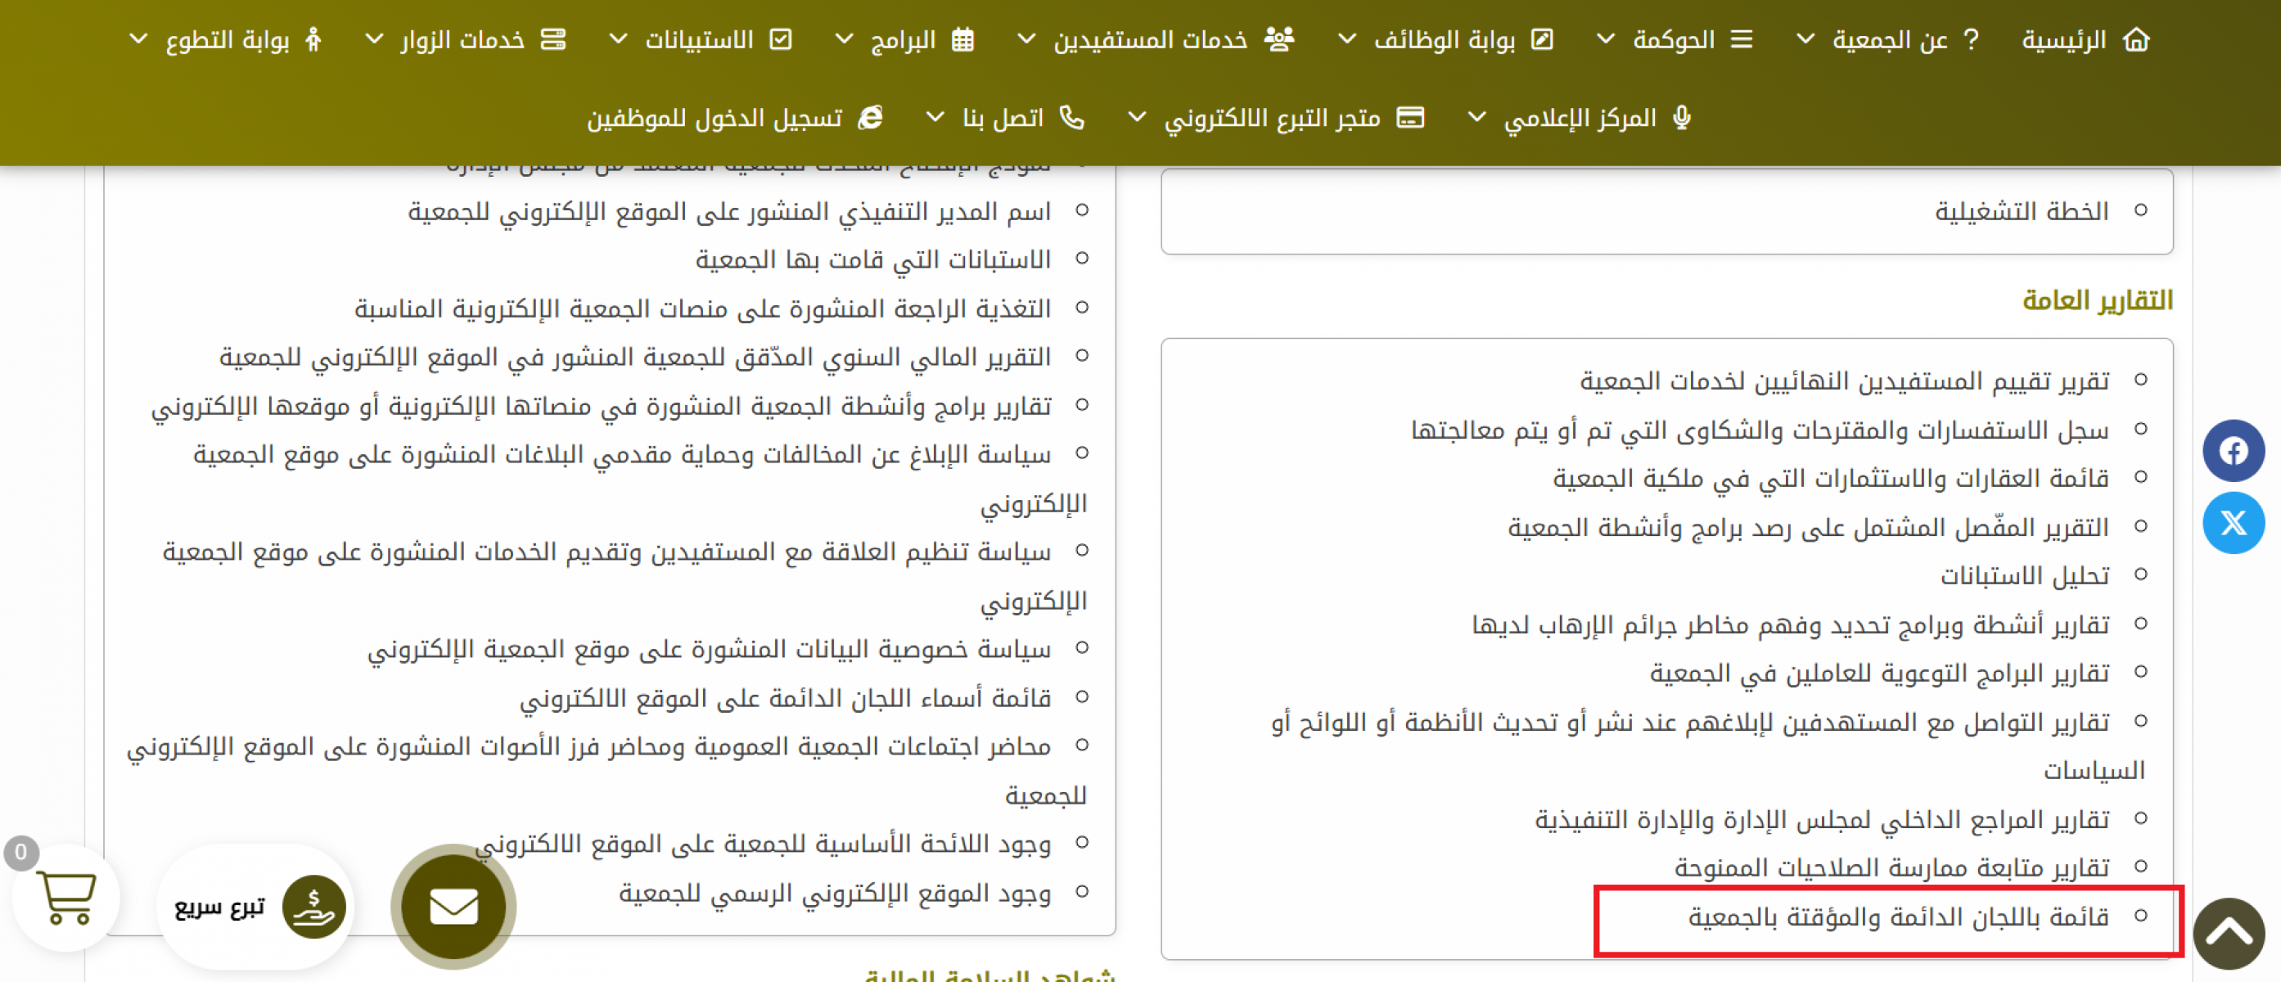Expand the بوابة التطوع dropdown chevron
The width and height of the screenshot is (2281, 982).
[138, 40]
